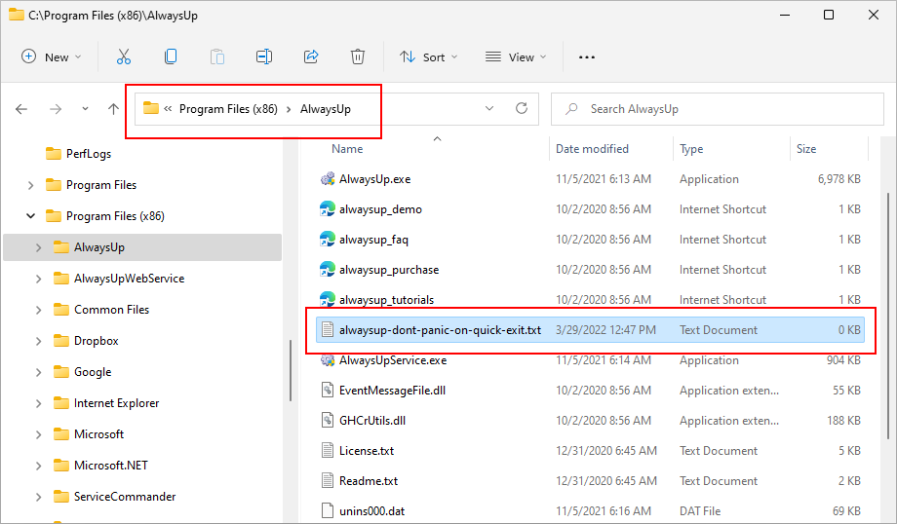Click the EventMessageFile.dll file icon

tap(328, 391)
